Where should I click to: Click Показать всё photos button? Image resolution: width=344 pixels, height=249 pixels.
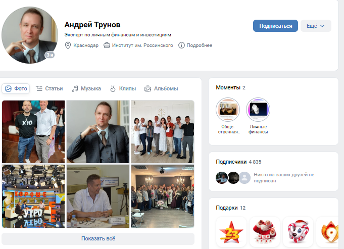click(x=98, y=239)
